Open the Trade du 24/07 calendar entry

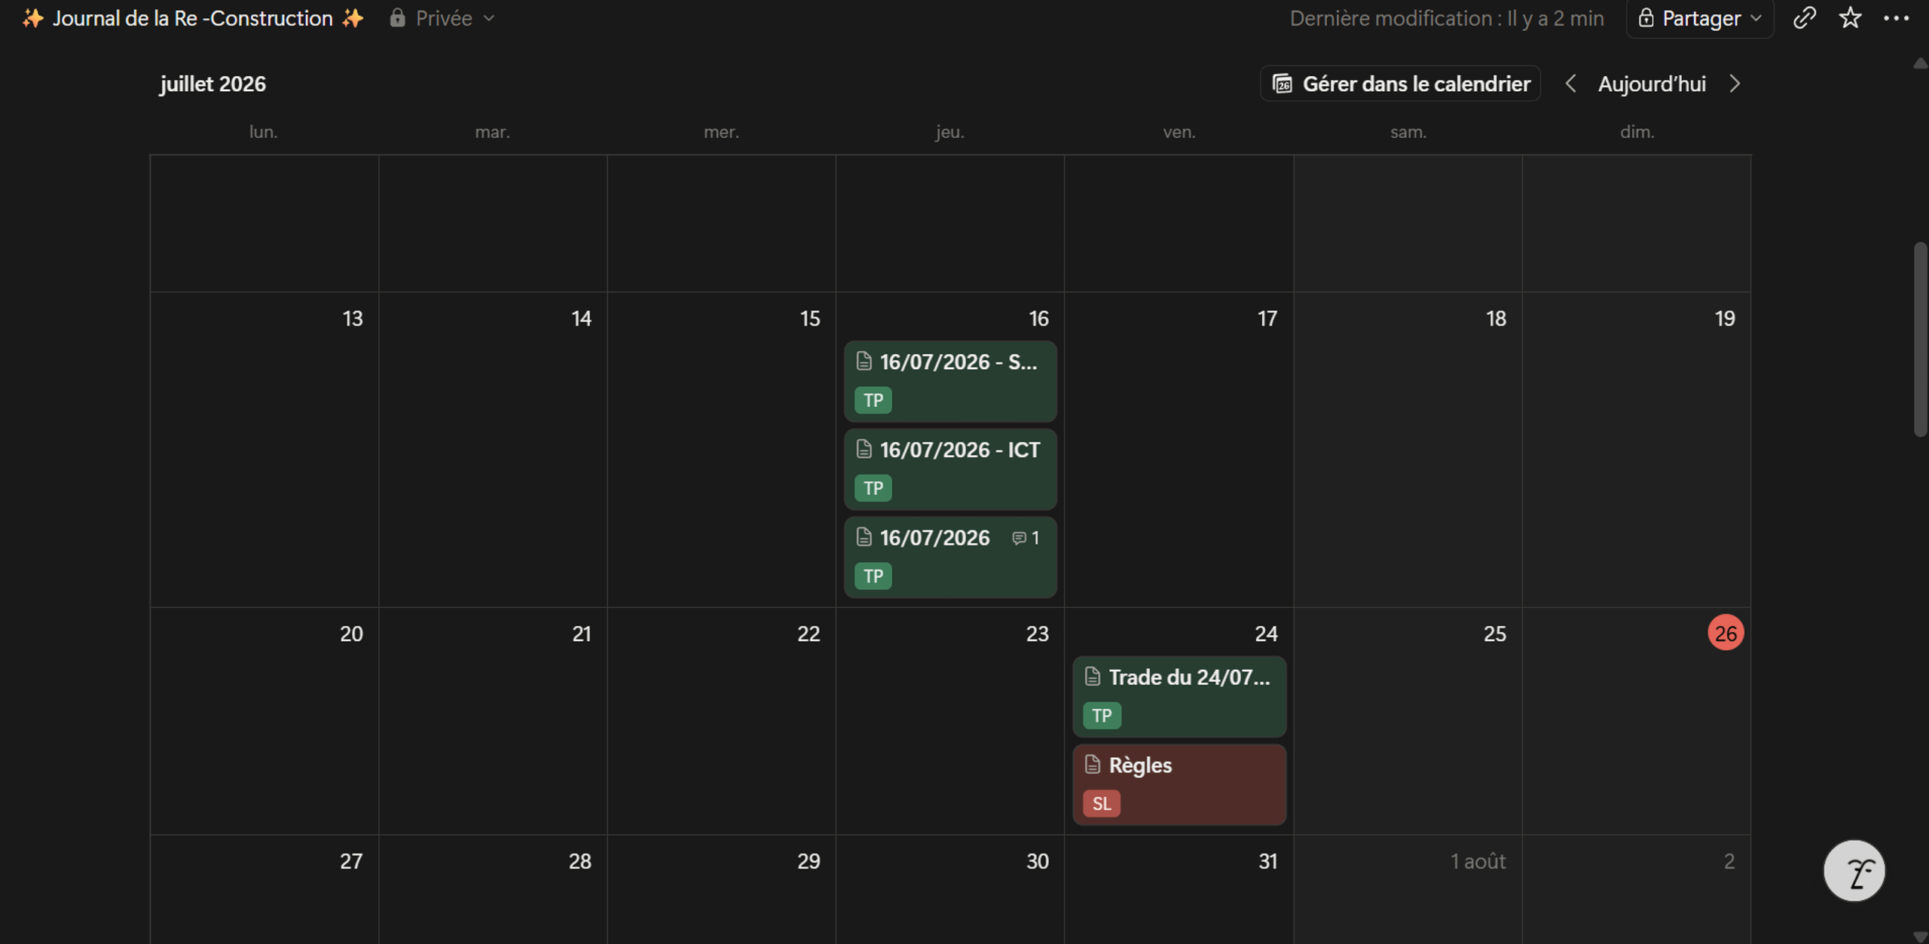[x=1179, y=697]
